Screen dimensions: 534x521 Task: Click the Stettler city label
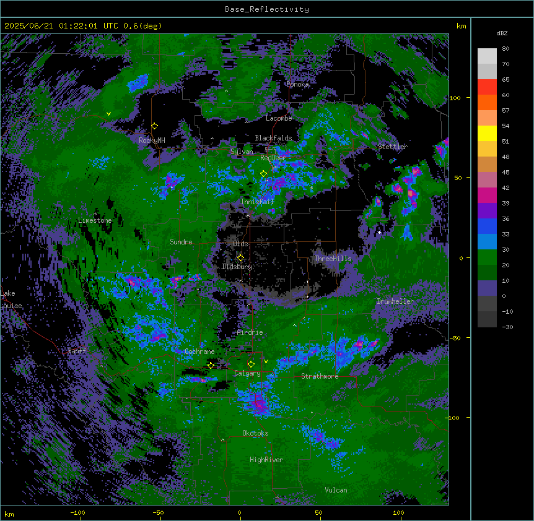click(392, 147)
